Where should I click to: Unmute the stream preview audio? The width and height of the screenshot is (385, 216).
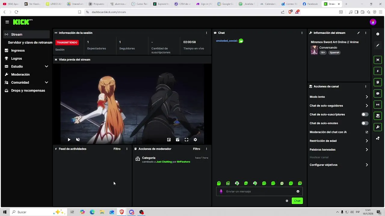tap(78, 139)
